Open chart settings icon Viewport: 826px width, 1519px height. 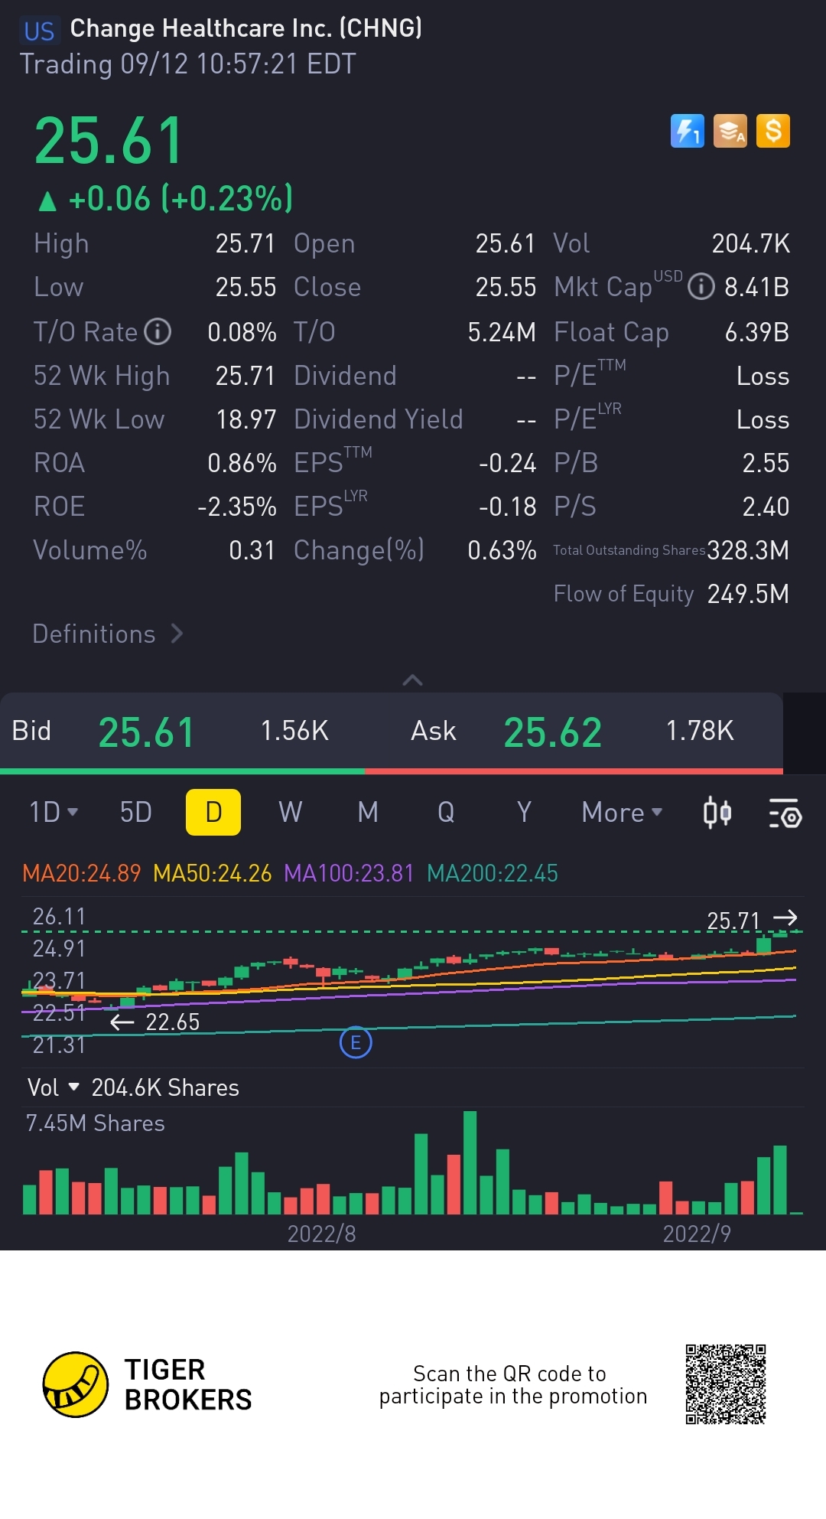784,813
